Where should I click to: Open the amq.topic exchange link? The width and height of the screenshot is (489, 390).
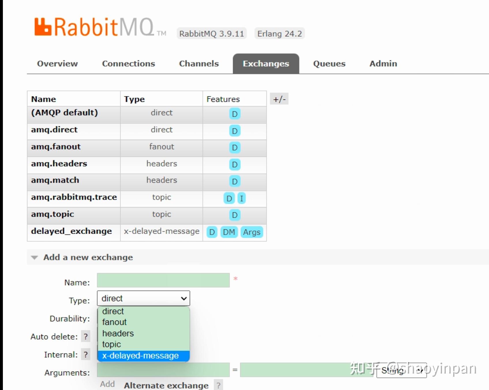click(x=52, y=214)
